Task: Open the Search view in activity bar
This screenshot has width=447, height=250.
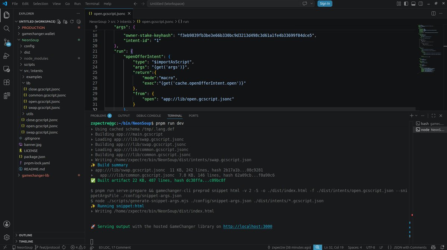Action: [x=6, y=29]
